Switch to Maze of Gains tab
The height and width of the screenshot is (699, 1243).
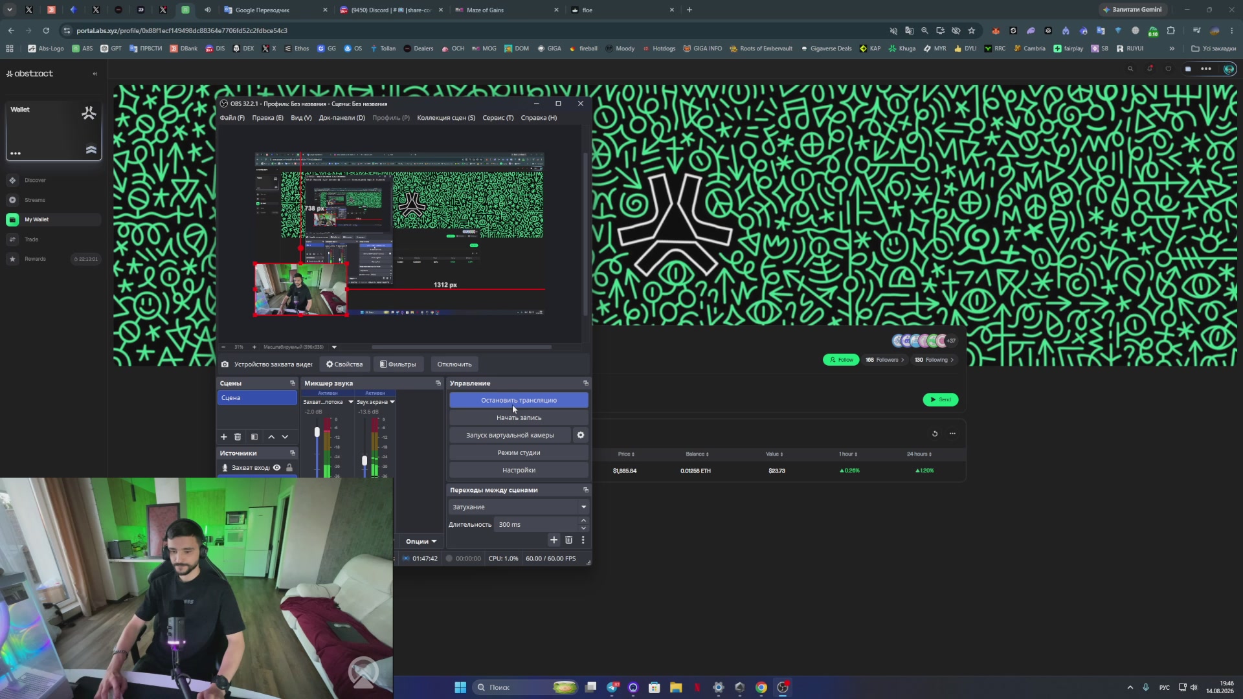tap(506, 10)
